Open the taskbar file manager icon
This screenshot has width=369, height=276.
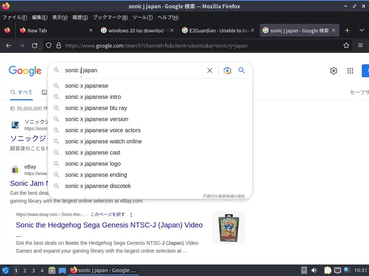pos(52,270)
